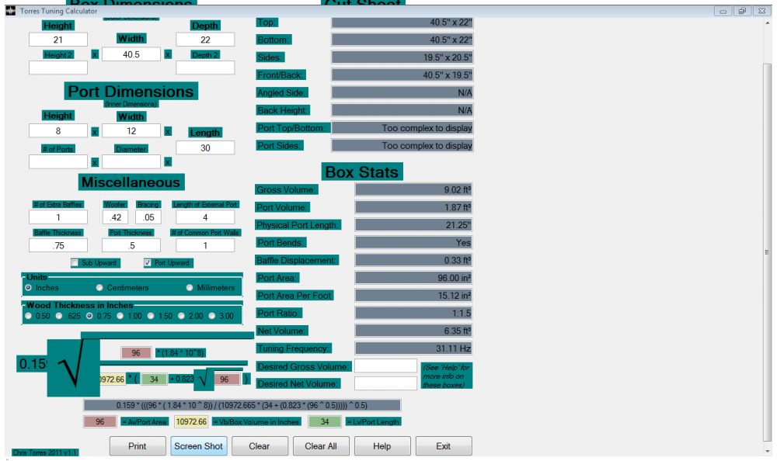Uncheck the Port Upward checkbox

[147, 263]
